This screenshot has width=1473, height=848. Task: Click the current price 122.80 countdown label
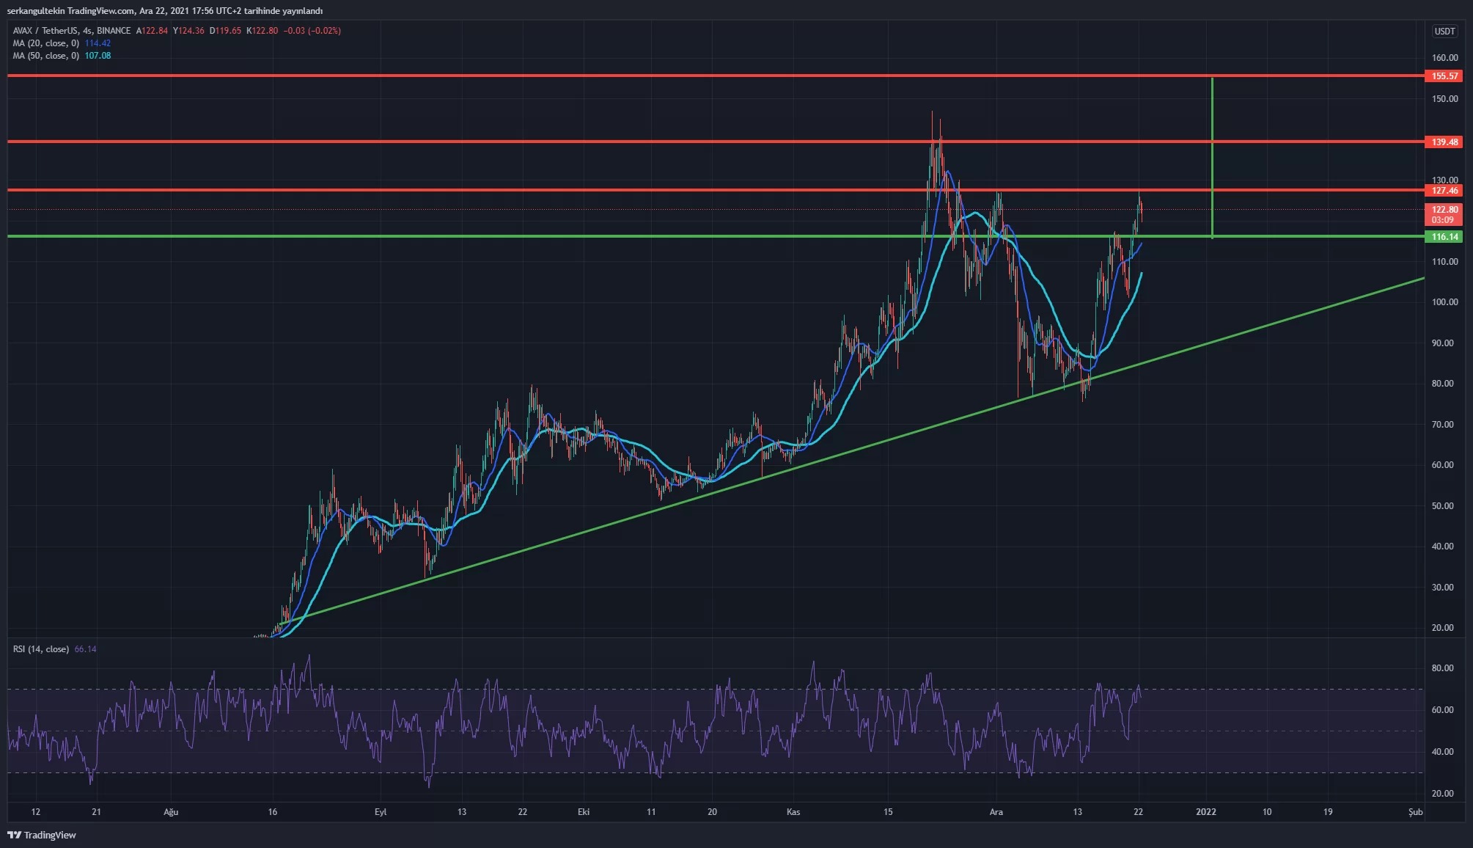[1444, 214]
